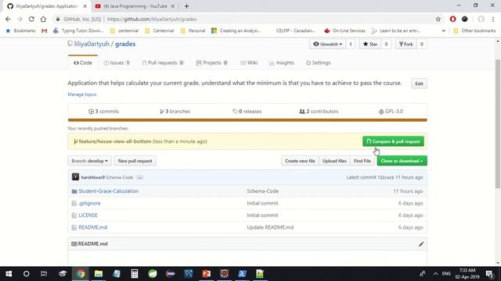The image size is (501, 281).
Task: Click the Opera extension icon
Action: coord(452,19)
